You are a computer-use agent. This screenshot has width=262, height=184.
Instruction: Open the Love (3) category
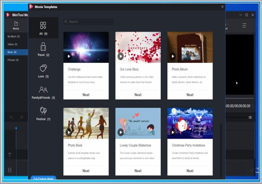(43, 71)
